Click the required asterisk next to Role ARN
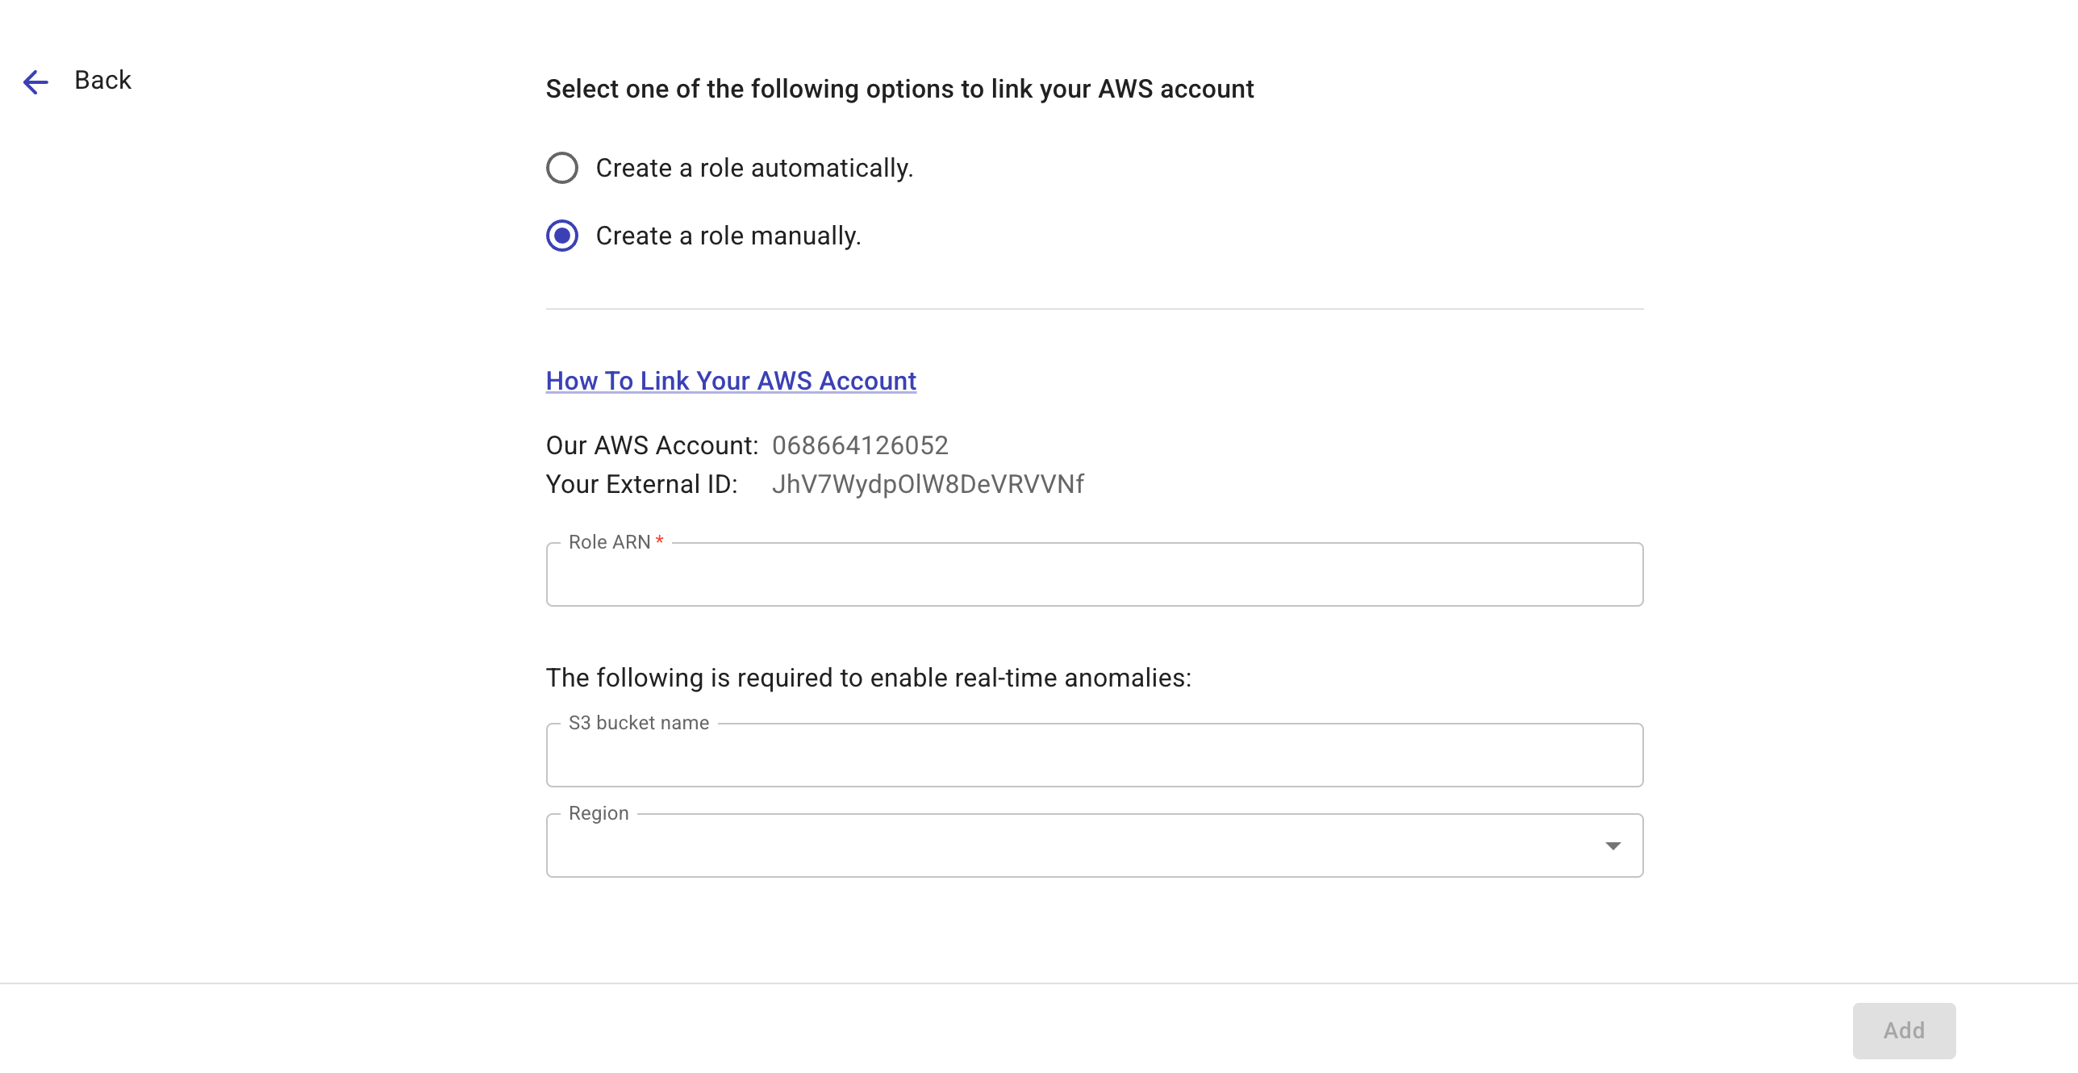 click(659, 541)
